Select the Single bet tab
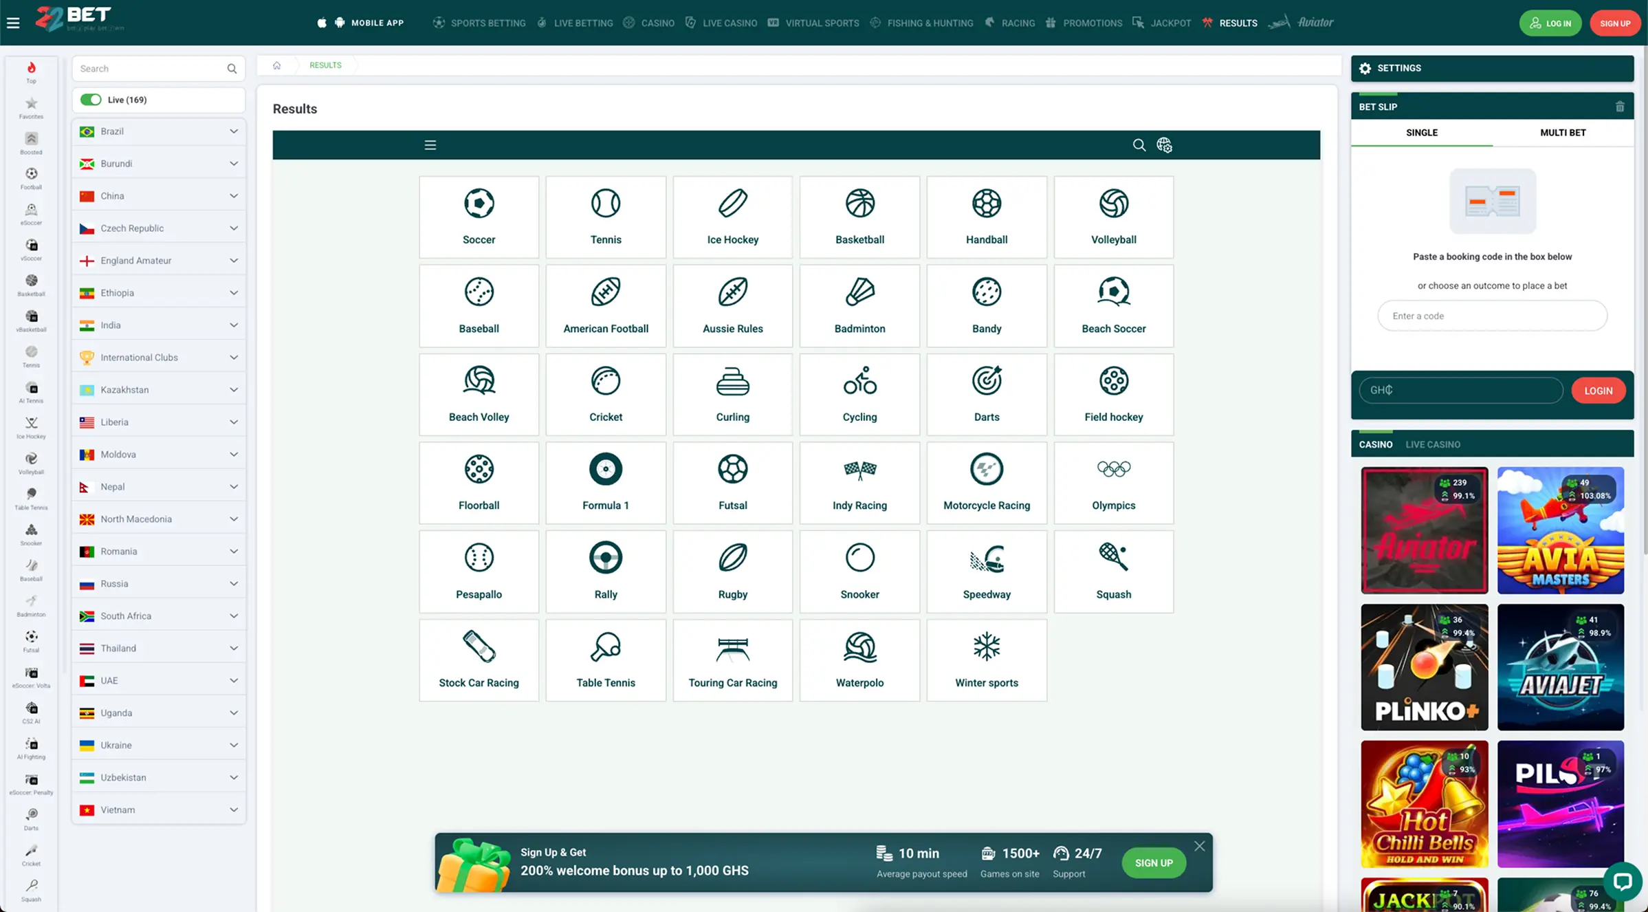This screenshot has width=1648, height=912. pyautogui.click(x=1422, y=133)
